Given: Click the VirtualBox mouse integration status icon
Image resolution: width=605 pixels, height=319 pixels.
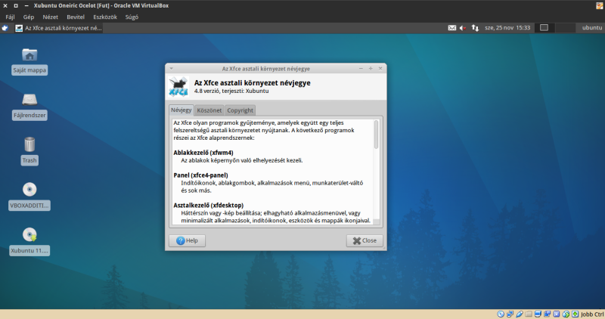Looking at the screenshot, I should (557, 314).
